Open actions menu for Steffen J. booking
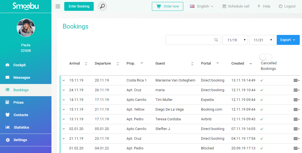 [296, 129]
